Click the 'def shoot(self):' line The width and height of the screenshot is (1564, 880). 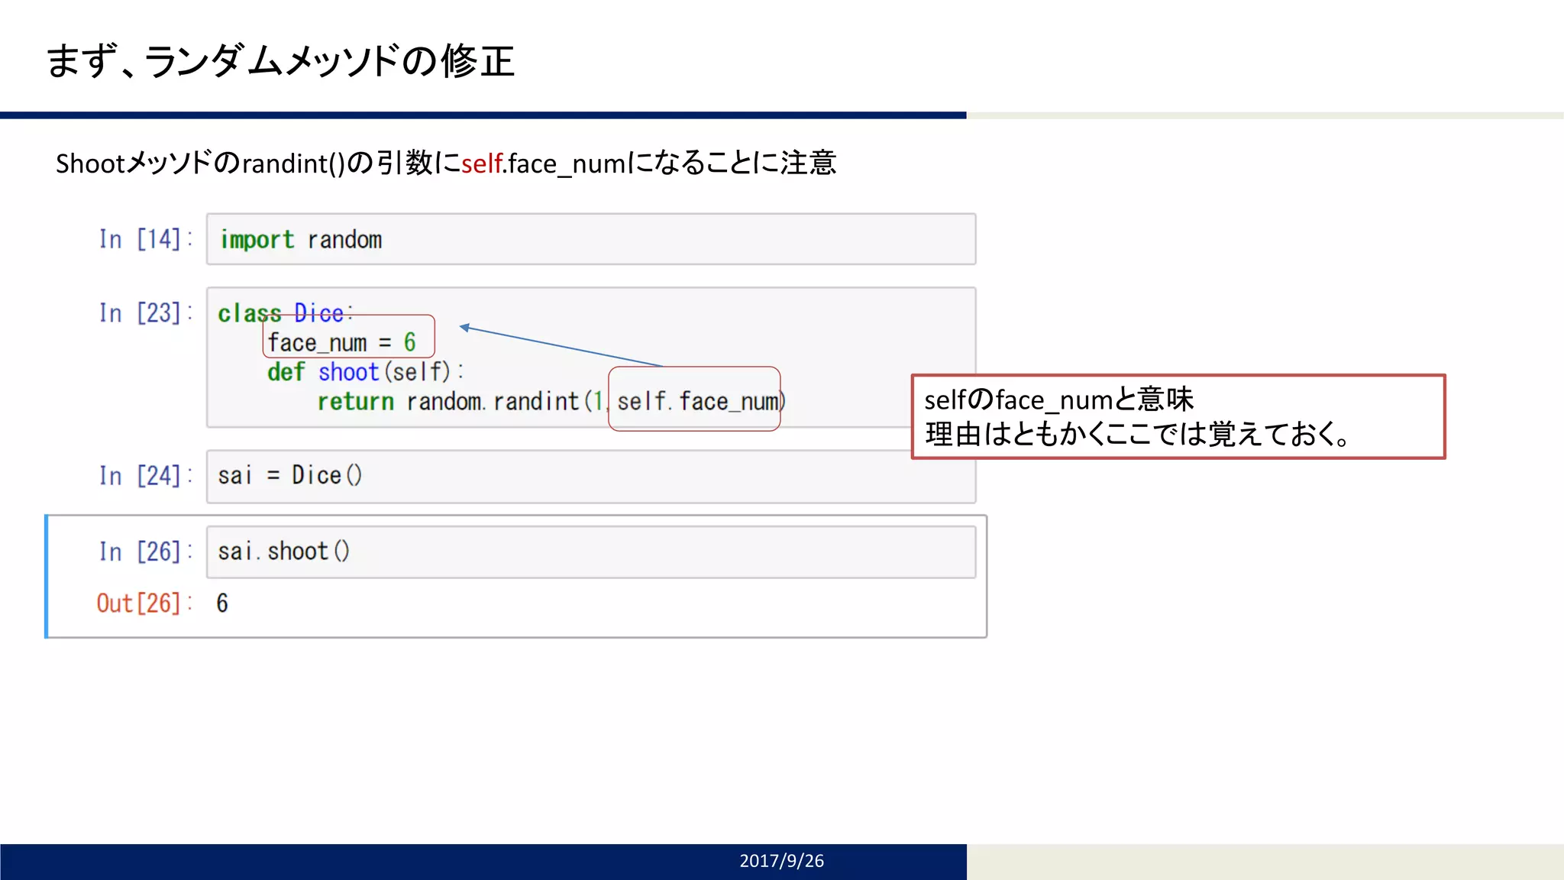click(x=366, y=372)
